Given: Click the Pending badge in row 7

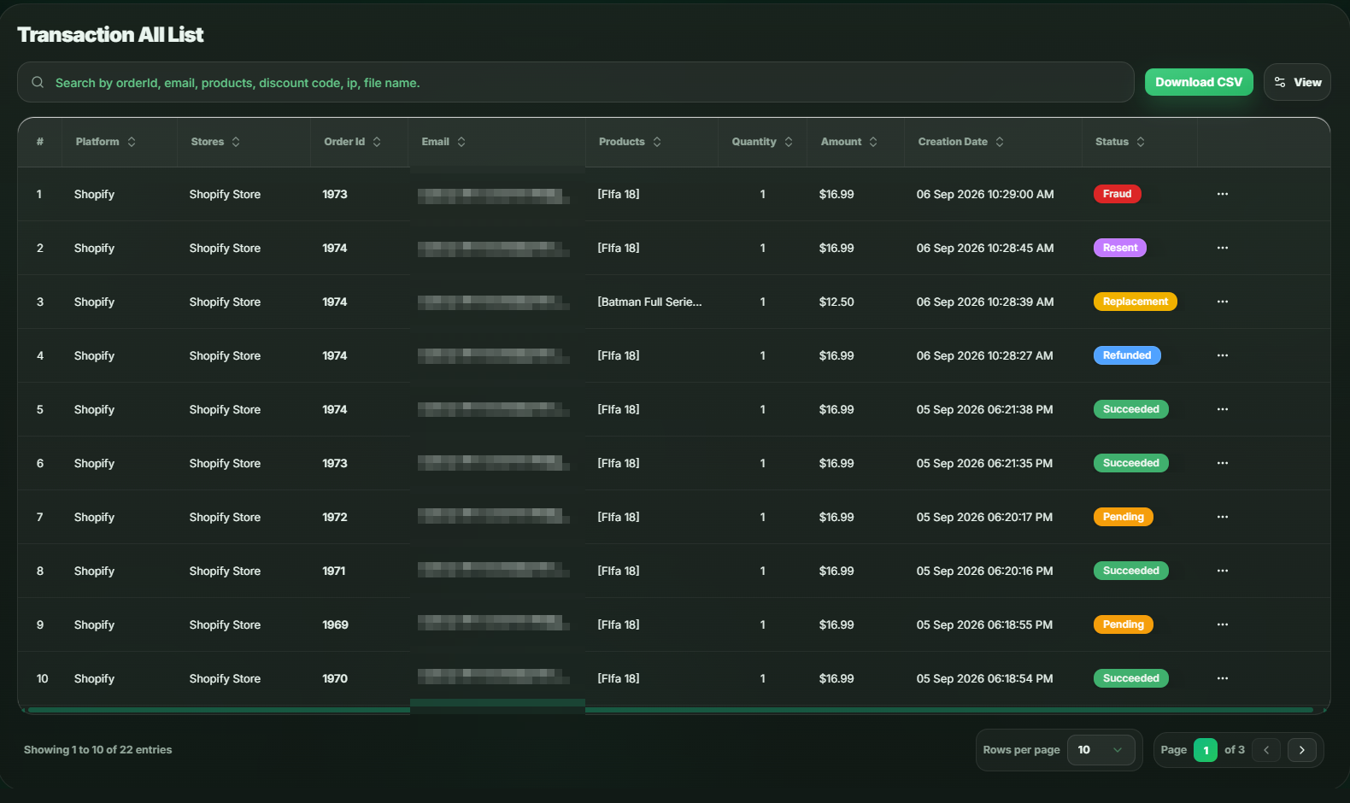Looking at the screenshot, I should tap(1124, 517).
